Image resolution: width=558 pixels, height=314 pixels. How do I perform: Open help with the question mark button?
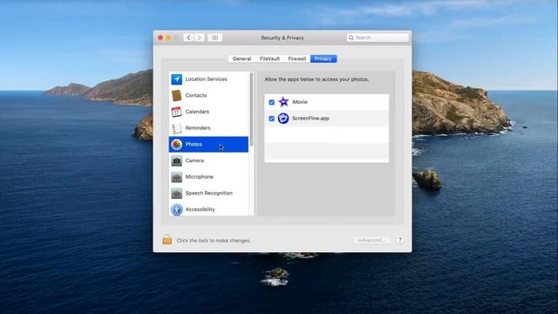399,240
